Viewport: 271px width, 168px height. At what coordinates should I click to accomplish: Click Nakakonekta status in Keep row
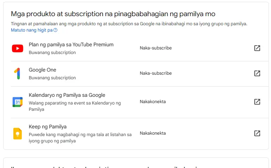pos(153,133)
